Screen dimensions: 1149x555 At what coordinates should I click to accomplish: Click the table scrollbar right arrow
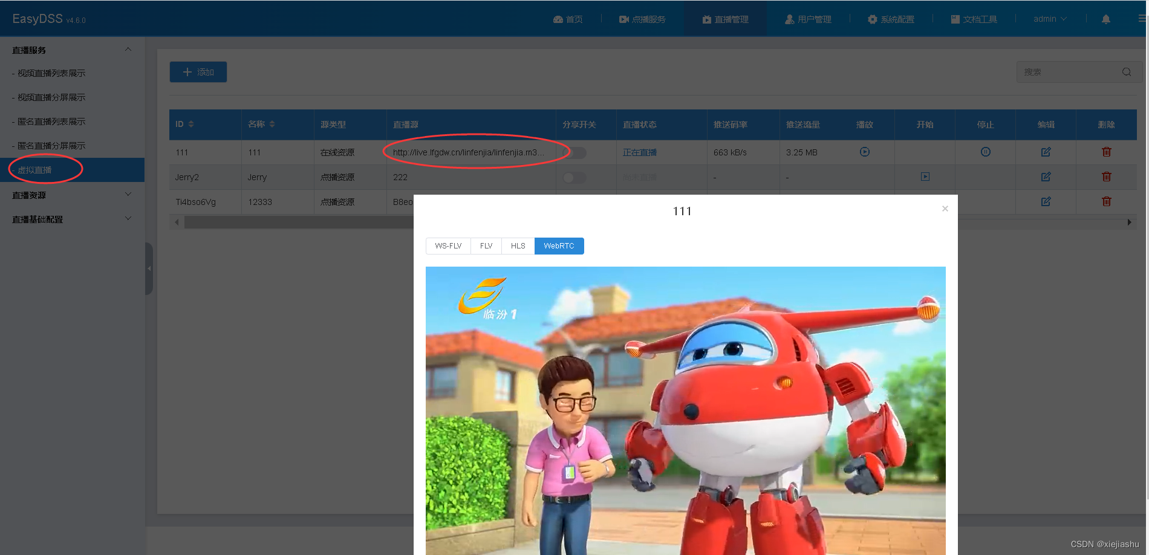pos(1129,222)
